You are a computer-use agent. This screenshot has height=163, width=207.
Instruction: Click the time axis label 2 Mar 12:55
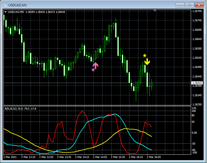tap(46, 157)
